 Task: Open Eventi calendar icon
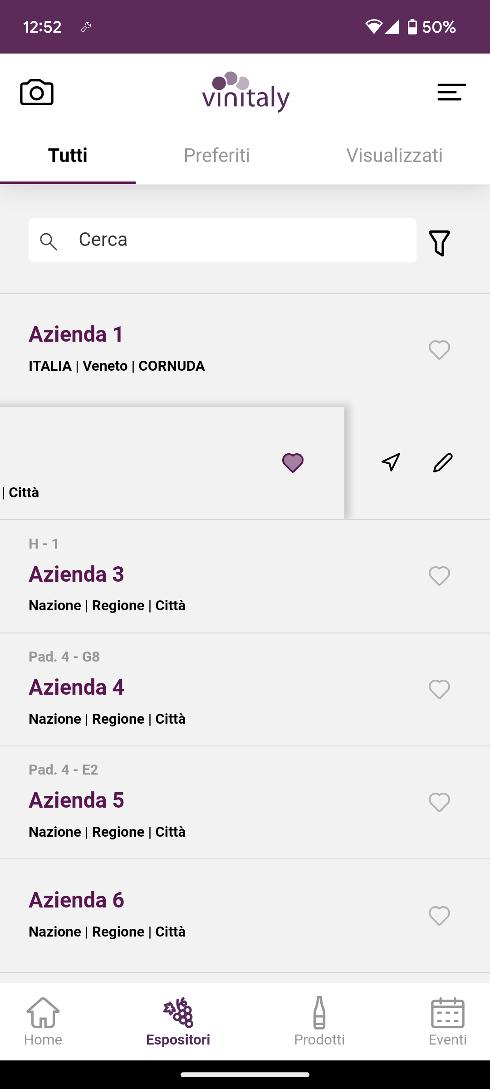[447, 1021]
